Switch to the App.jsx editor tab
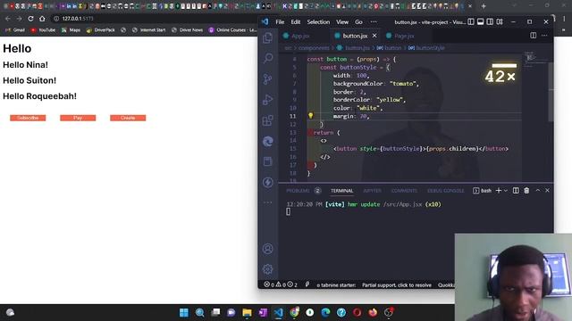The image size is (572, 321). point(300,36)
